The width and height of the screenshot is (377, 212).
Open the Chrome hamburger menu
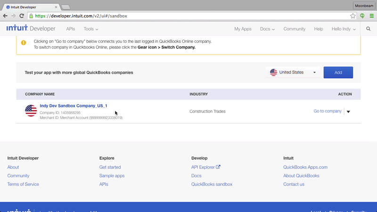click(x=372, y=16)
